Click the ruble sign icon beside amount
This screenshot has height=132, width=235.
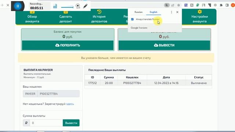[x=26, y=123]
